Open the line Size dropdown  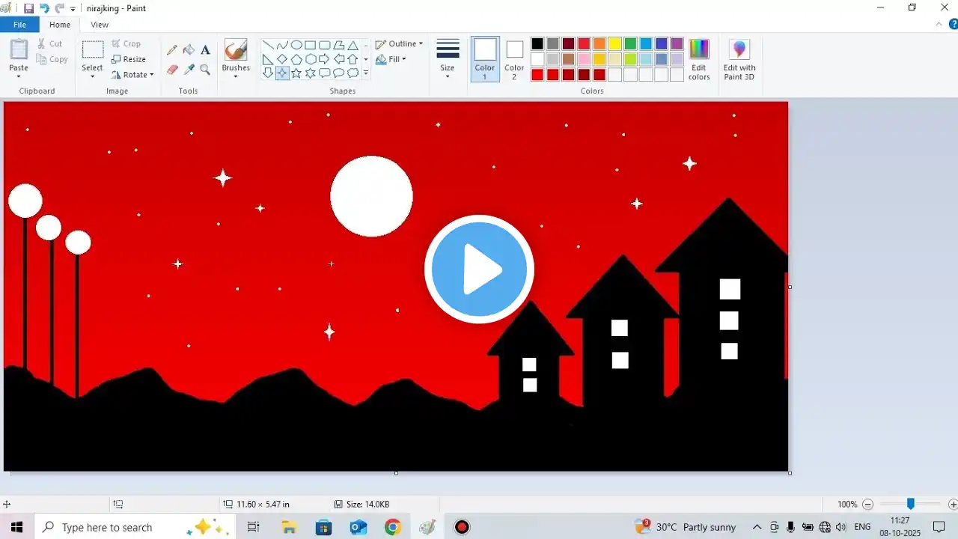click(x=448, y=59)
